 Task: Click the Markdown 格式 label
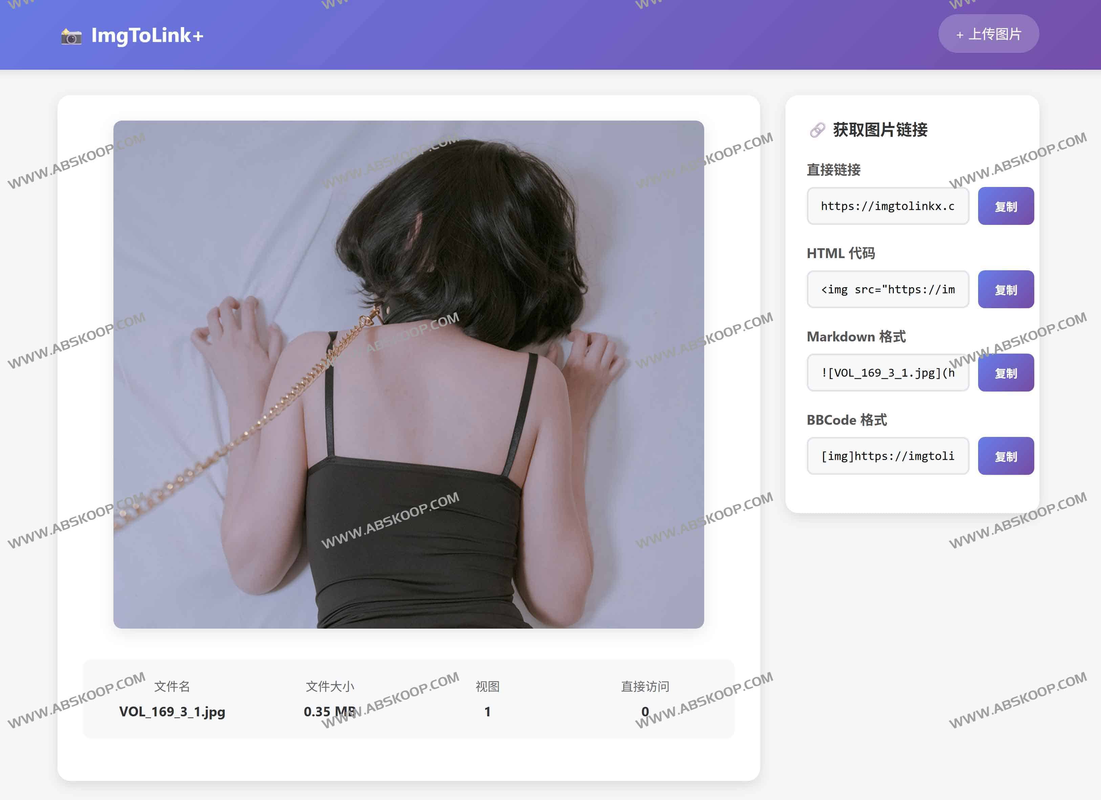(856, 337)
